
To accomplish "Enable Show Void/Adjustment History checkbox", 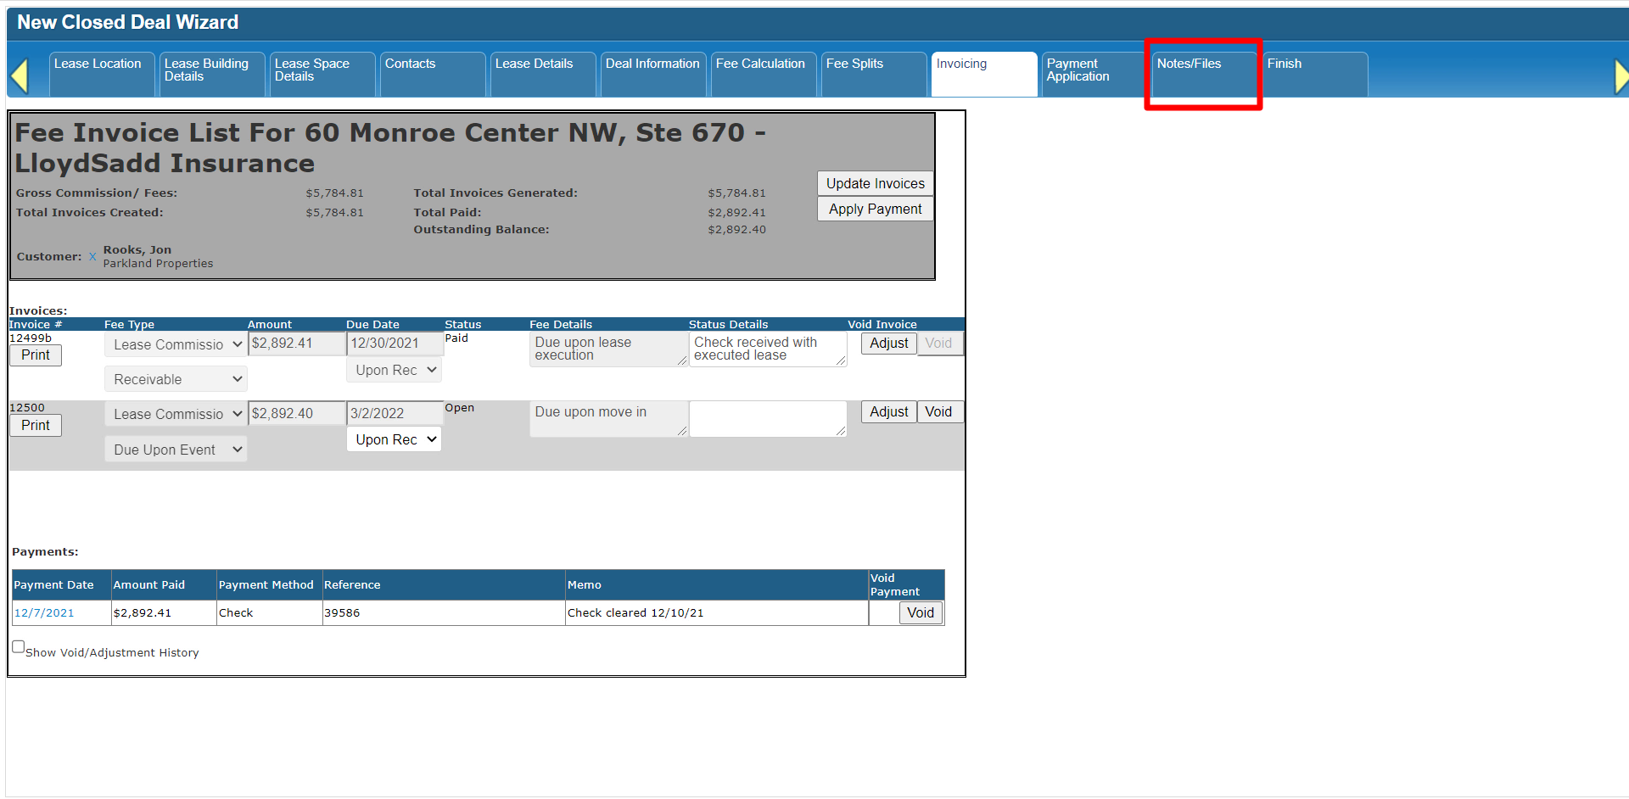I will point(18,647).
